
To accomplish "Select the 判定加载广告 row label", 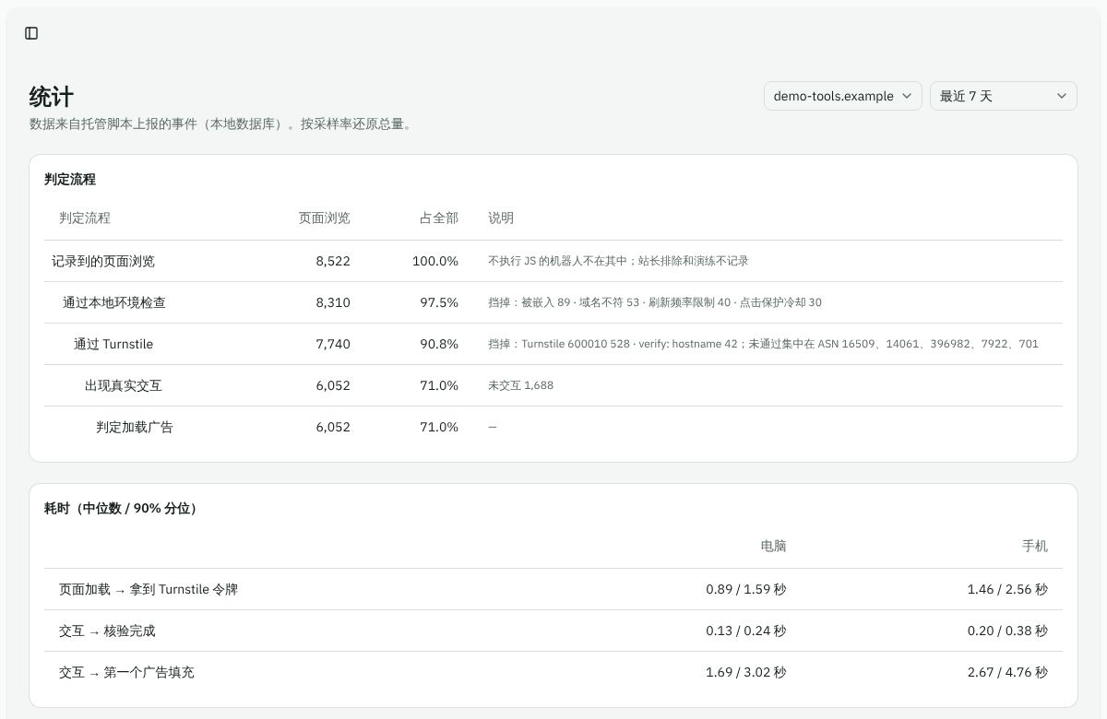I will [135, 427].
